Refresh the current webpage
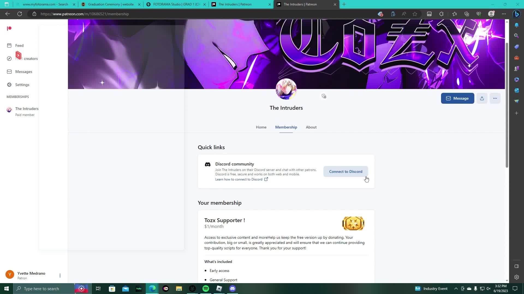 tap(19, 14)
